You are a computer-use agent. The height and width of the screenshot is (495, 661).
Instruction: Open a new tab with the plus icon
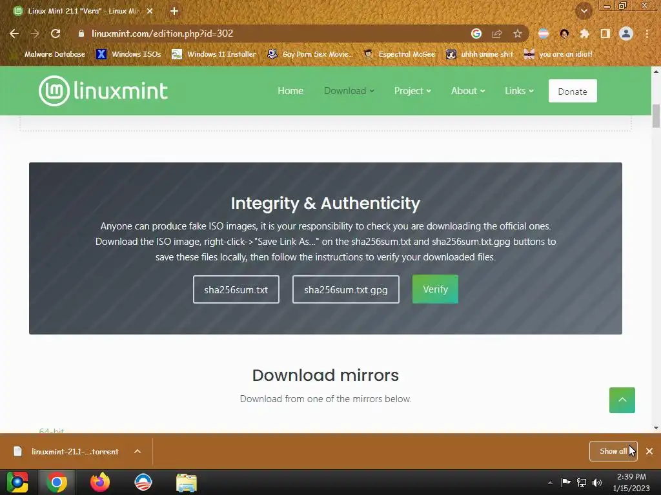click(174, 12)
